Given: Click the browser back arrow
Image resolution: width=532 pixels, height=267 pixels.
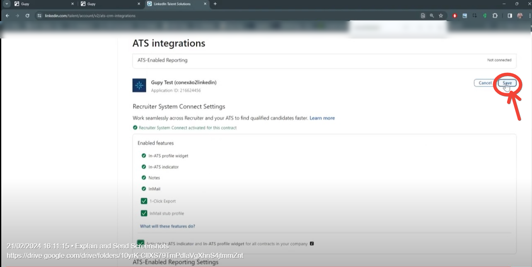Looking at the screenshot, I should (x=7, y=16).
